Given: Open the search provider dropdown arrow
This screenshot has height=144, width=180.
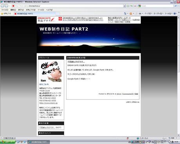Looking at the screenshot, I should click(178, 6).
